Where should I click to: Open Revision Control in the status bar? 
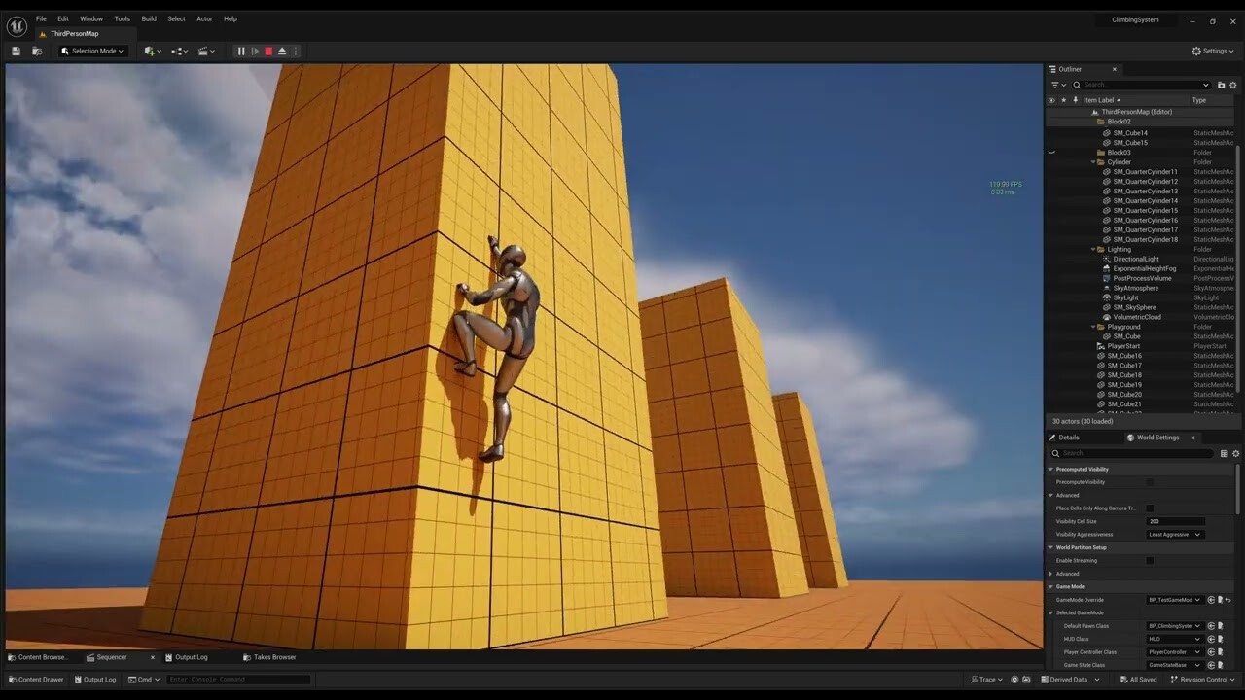pyautogui.click(x=1202, y=679)
